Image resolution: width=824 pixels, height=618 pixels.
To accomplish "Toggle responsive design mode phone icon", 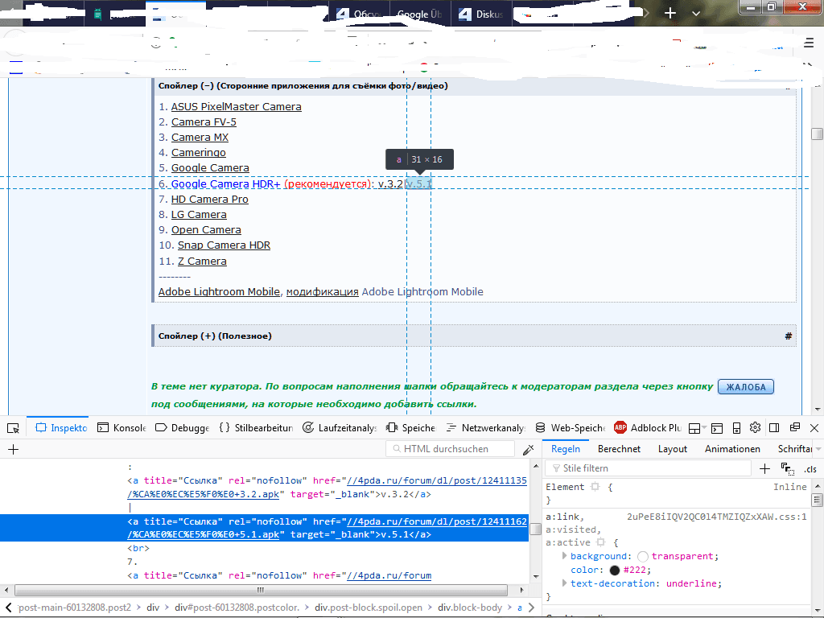I will [x=736, y=428].
